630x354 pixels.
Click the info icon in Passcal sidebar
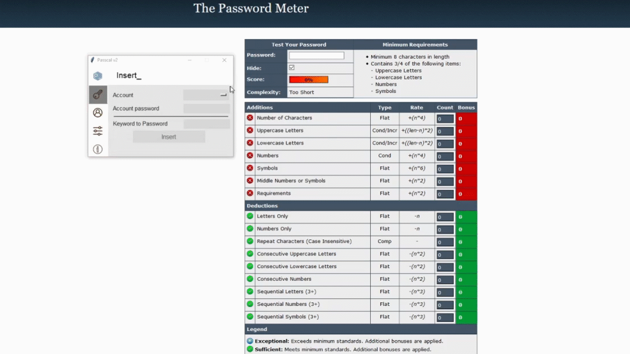click(x=97, y=149)
